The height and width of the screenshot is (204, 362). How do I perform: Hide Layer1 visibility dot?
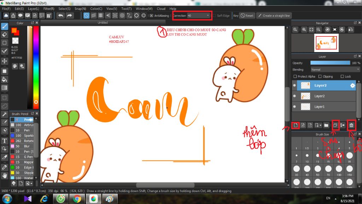(x=294, y=107)
